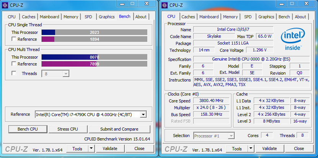This screenshot has width=318, height=158.
Task: Click the processor Name field
Action: tap(233, 29)
